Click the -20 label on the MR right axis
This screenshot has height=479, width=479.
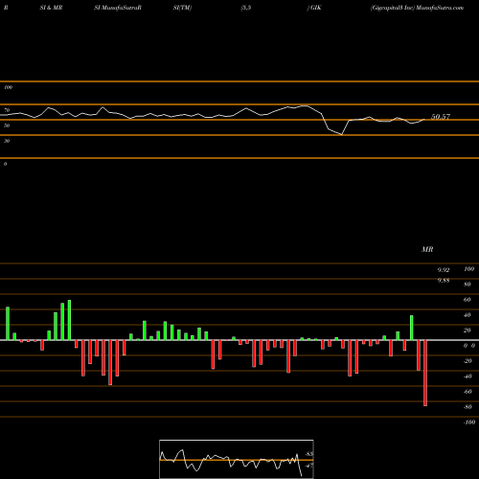point(468,361)
